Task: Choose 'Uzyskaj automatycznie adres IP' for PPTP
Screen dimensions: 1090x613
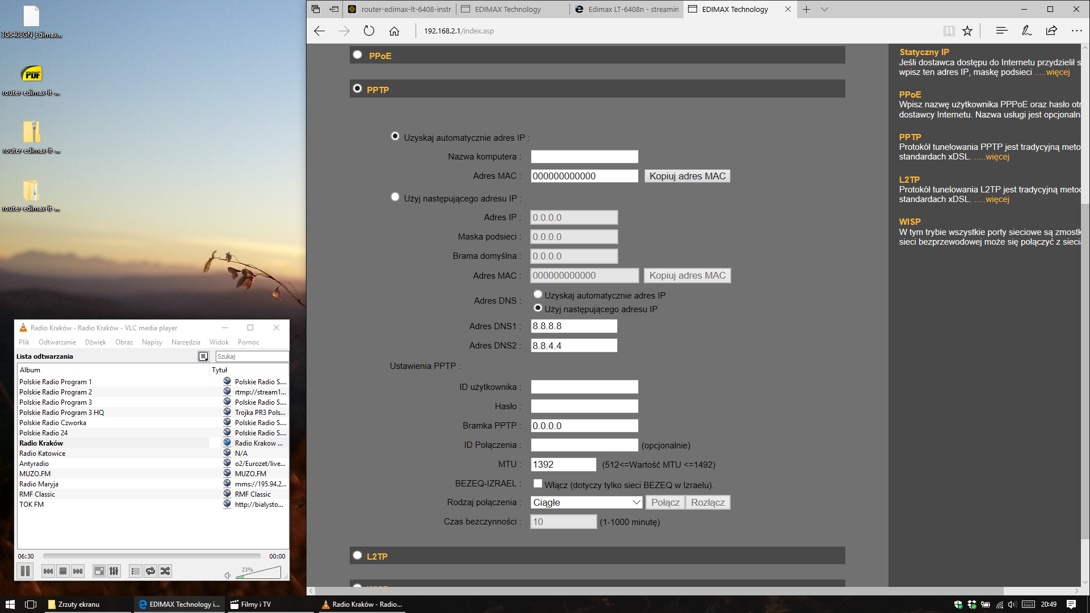Action: click(x=395, y=136)
